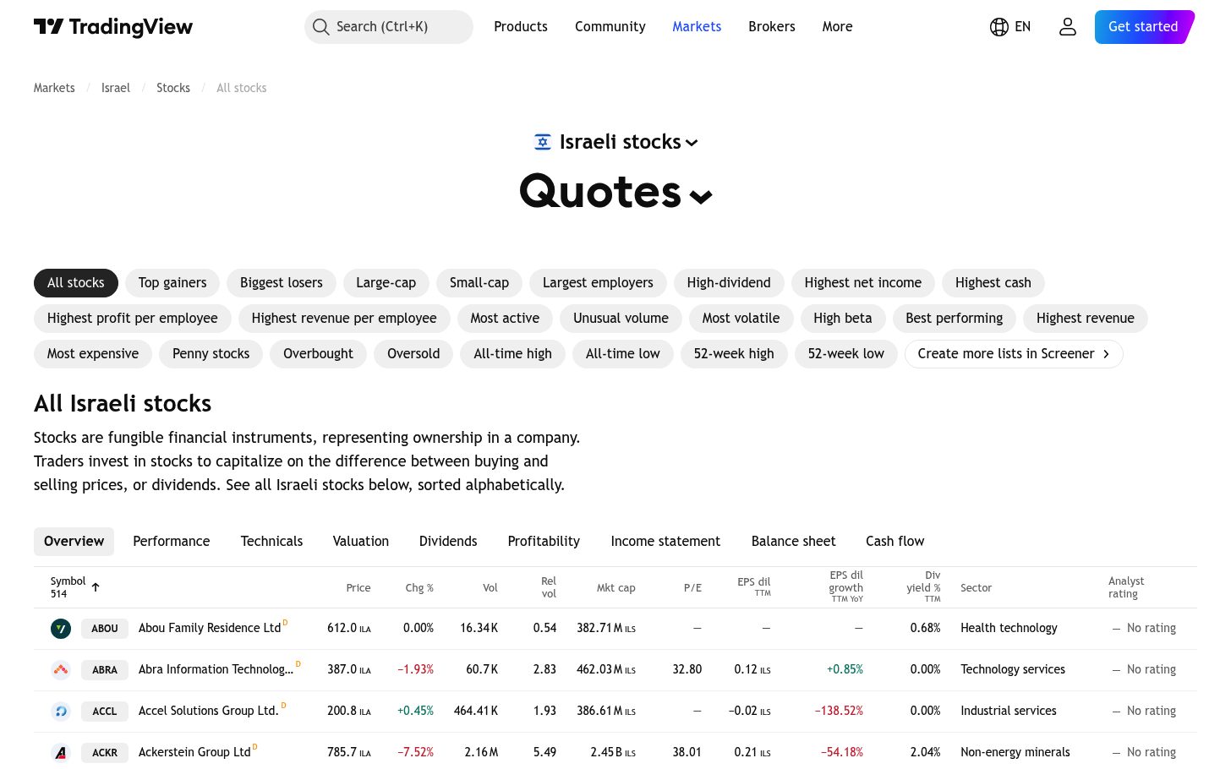This screenshot has height=769, width=1231.
Task: Switch to the Performance tab
Action: click(172, 542)
